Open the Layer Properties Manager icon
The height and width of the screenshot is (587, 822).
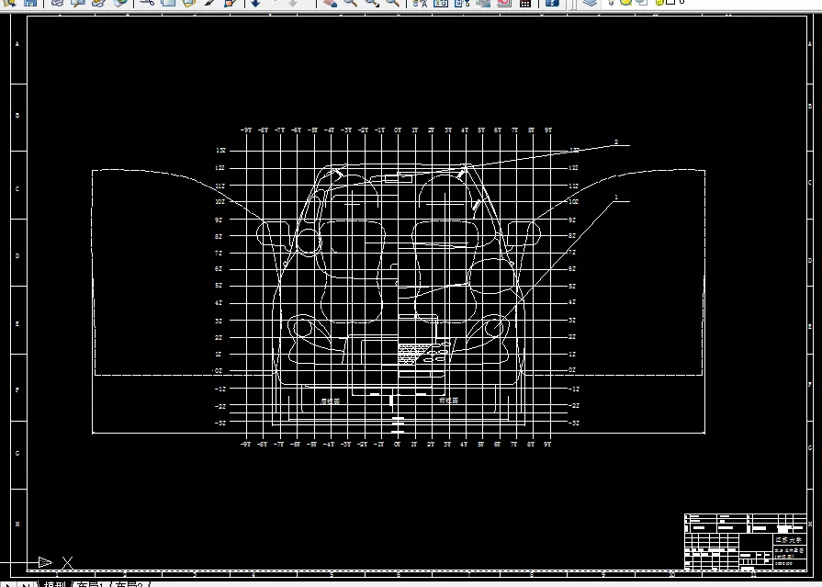tap(591, 3)
